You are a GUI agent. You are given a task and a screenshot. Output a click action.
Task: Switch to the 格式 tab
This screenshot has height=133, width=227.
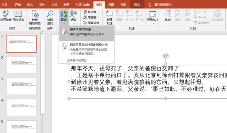(x=137, y=5)
